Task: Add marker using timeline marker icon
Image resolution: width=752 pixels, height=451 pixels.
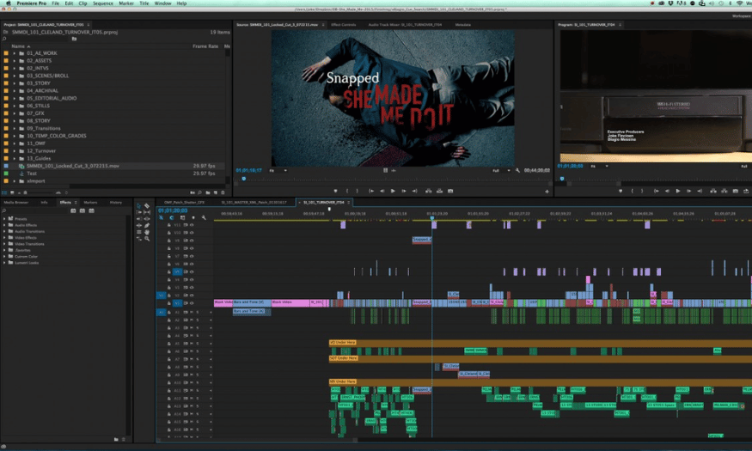Action: 193,217
